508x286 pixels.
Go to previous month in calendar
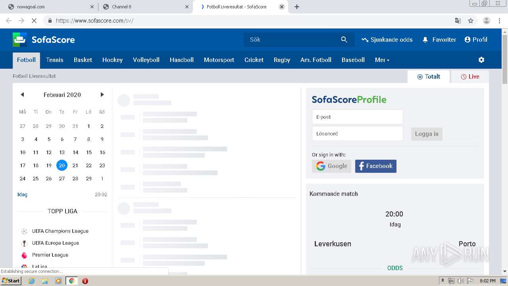pyautogui.click(x=22, y=95)
